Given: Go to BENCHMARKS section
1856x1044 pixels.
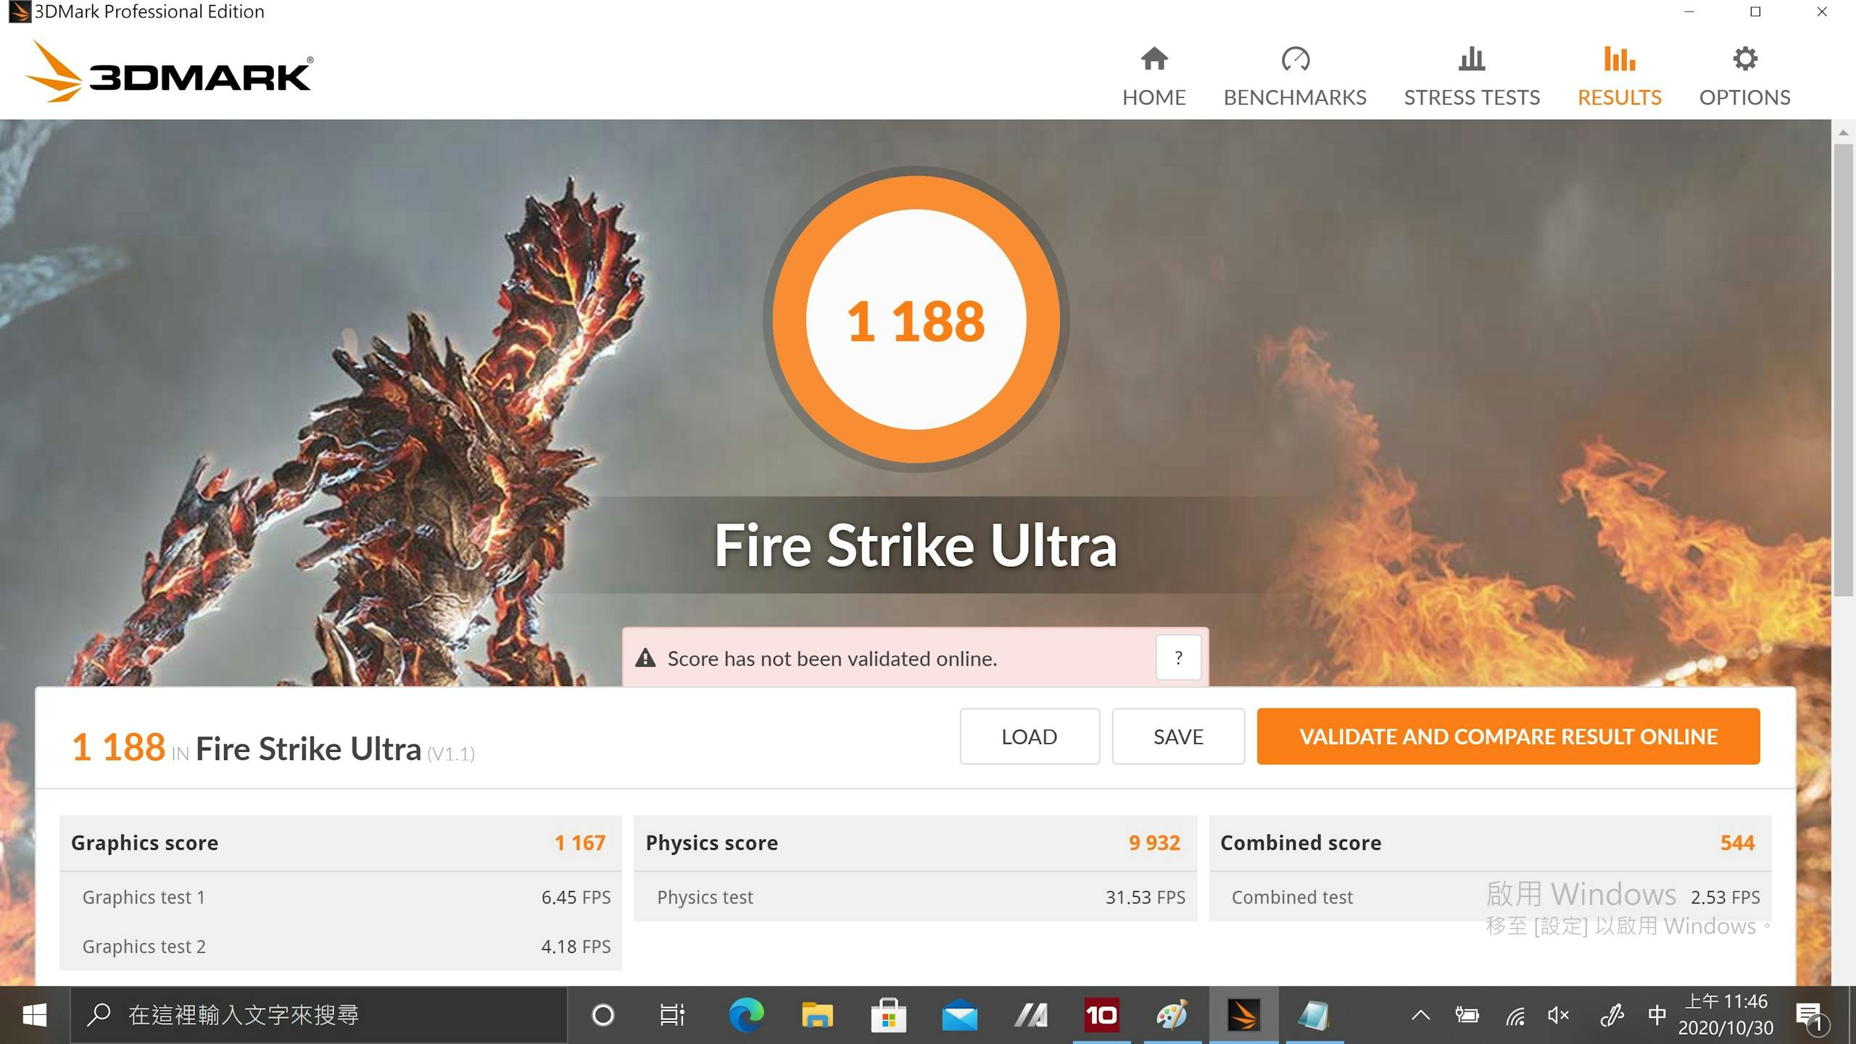Looking at the screenshot, I should 1295,77.
